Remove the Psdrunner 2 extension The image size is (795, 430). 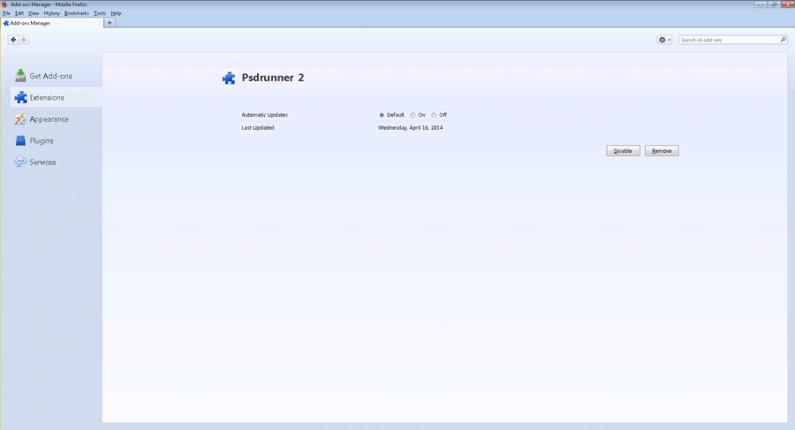click(x=662, y=151)
